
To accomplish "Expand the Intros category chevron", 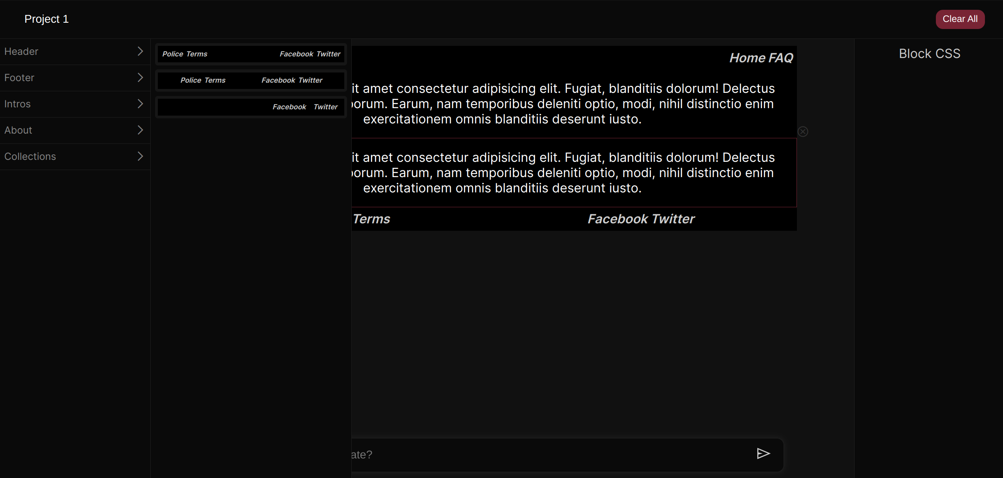I will click(x=140, y=104).
